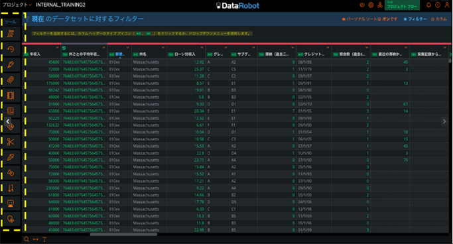
Task: Toggle the カラム star button
Action: [438, 19]
